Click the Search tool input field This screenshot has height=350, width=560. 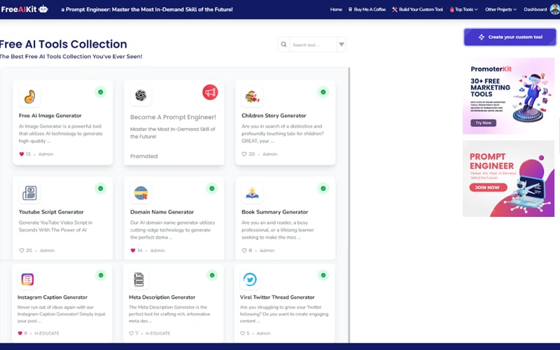[x=313, y=45]
